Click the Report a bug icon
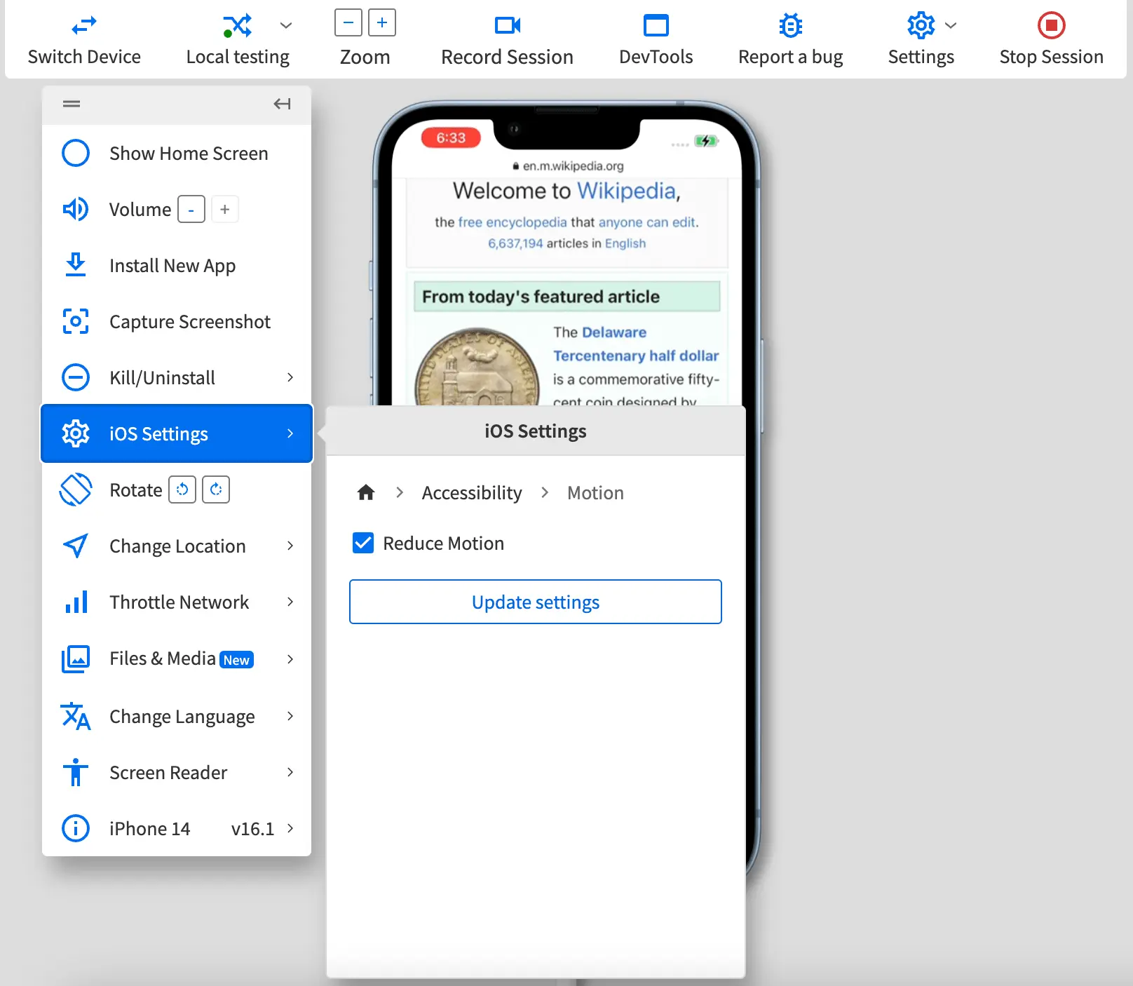The width and height of the screenshot is (1133, 986). click(790, 26)
